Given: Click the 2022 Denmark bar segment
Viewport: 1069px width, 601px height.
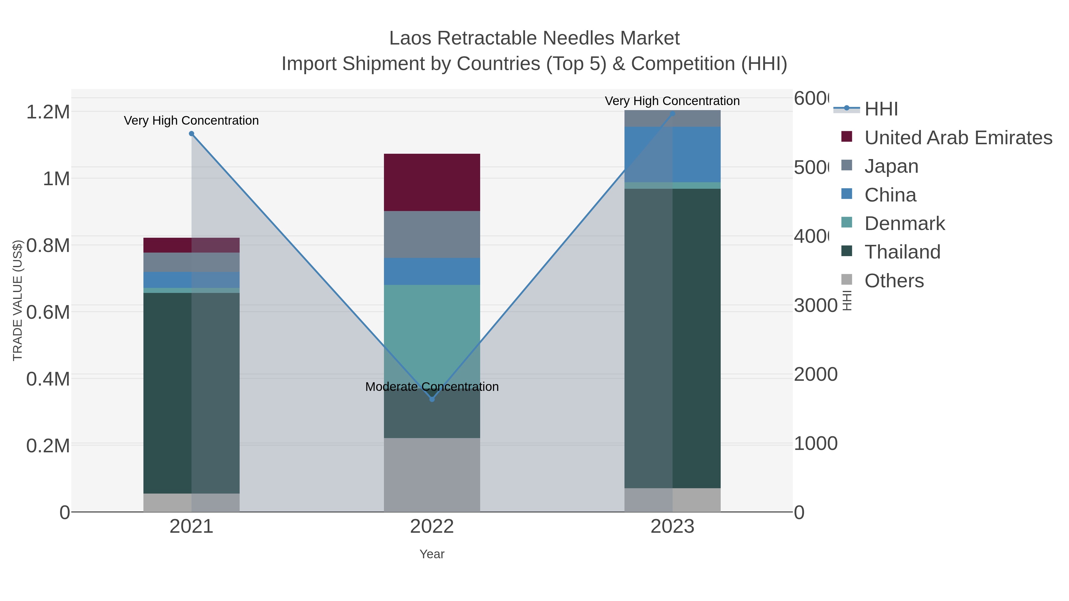Looking at the screenshot, I should (432, 337).
